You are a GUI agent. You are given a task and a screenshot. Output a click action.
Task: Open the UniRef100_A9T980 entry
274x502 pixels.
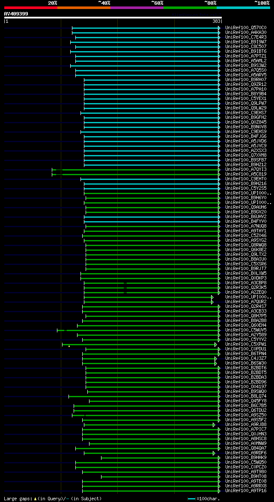246,472
